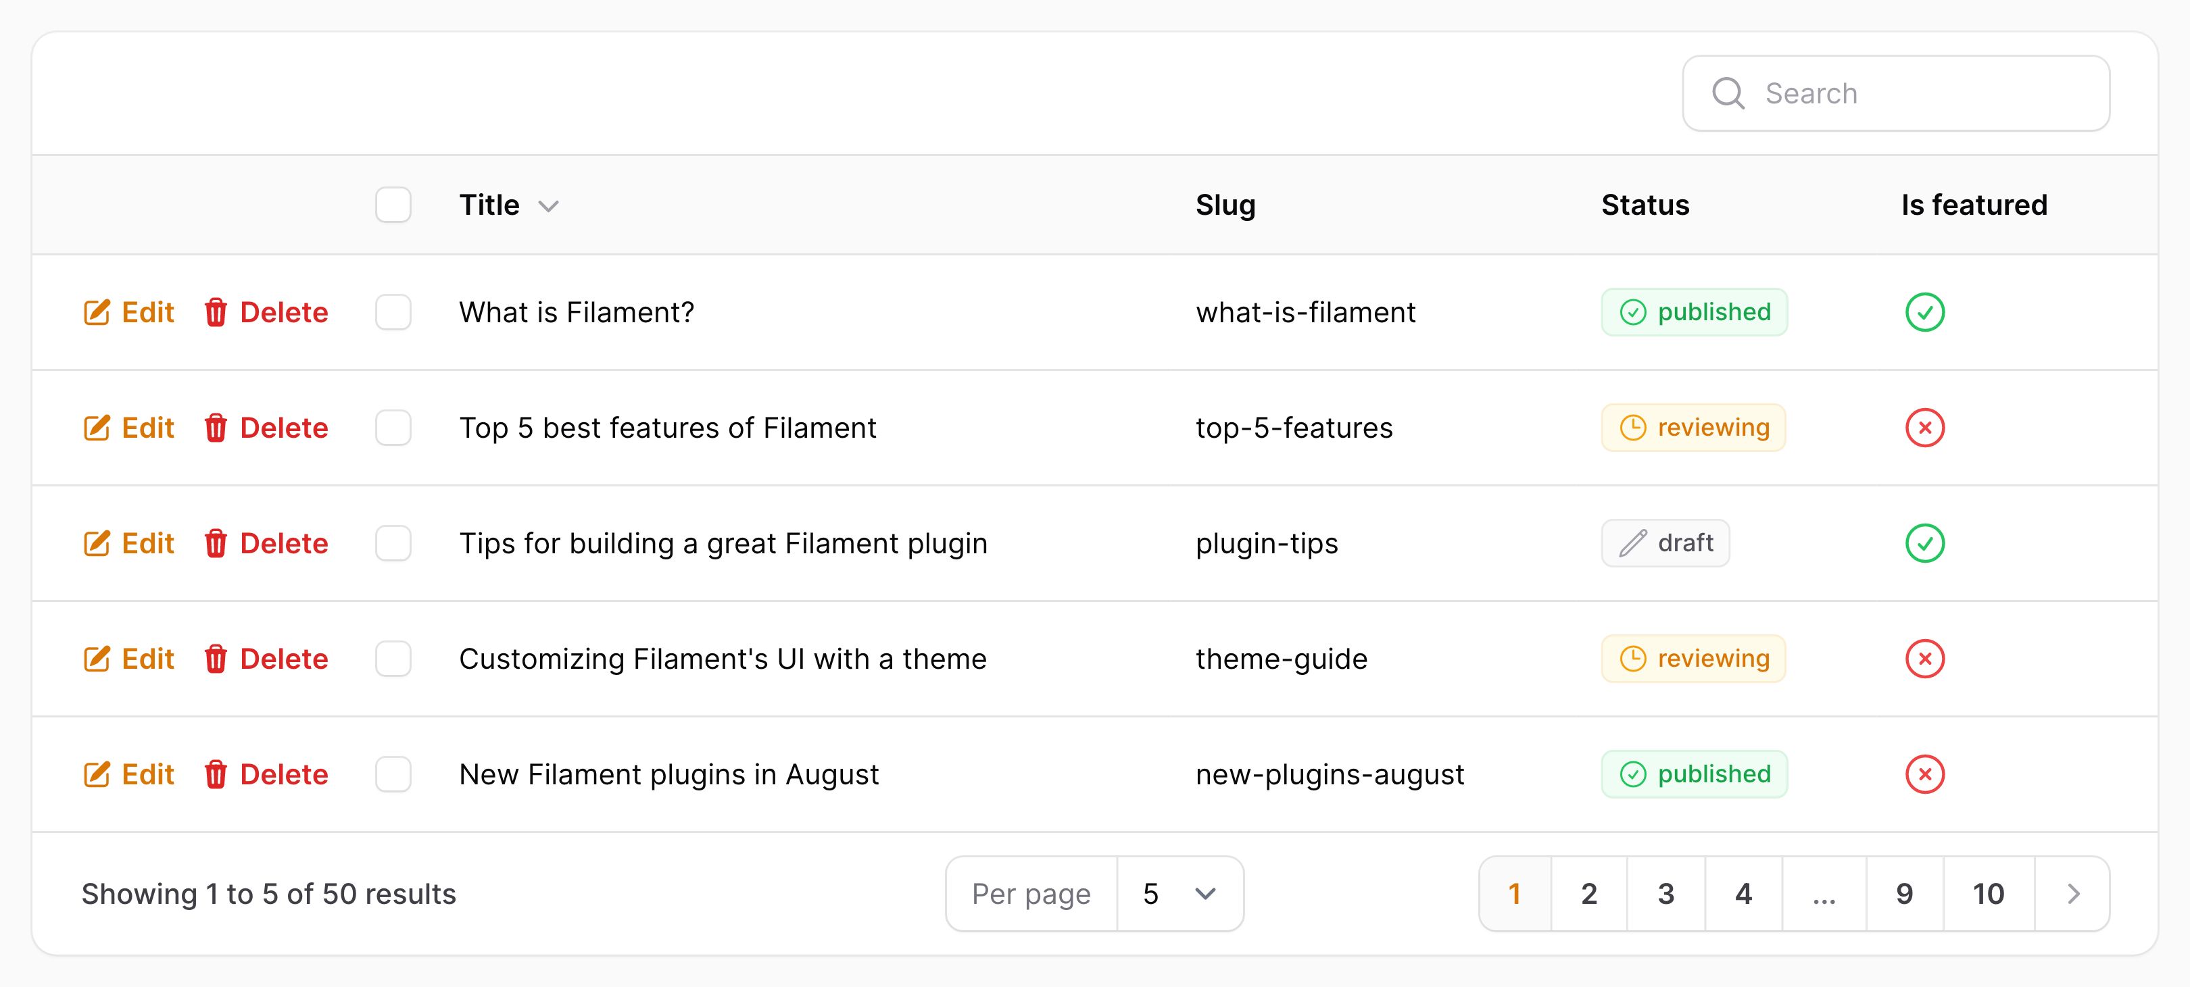Jump to page 10 in pagination
Image resolution: width=2190 pixels, height=987 pixels.
(x=1989, y=894)
